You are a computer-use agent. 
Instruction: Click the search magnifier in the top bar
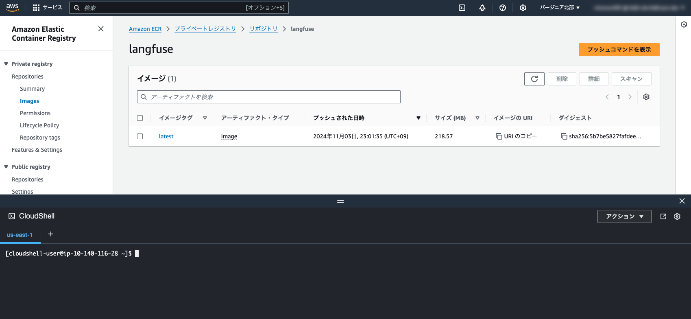tap(76, 8)
